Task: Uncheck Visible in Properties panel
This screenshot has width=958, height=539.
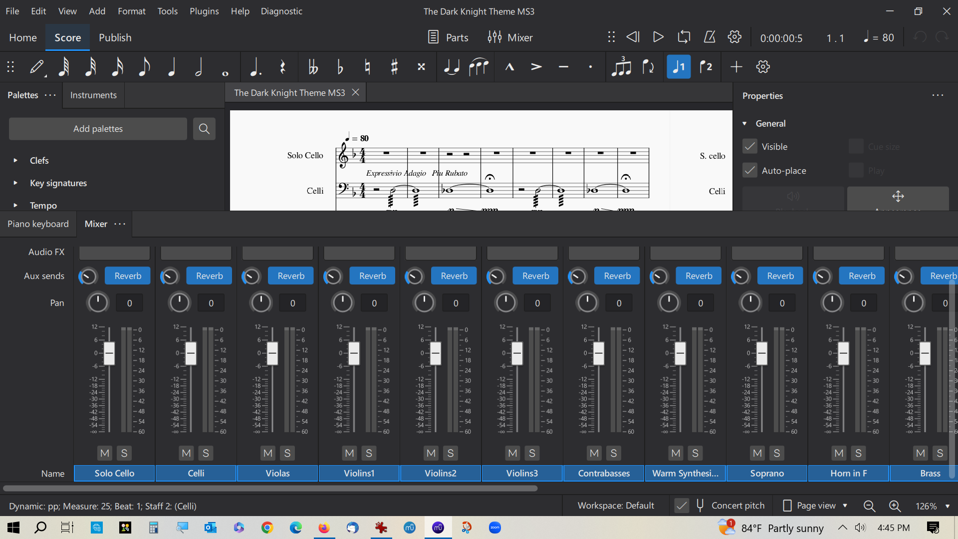Action: coord(749,146)
